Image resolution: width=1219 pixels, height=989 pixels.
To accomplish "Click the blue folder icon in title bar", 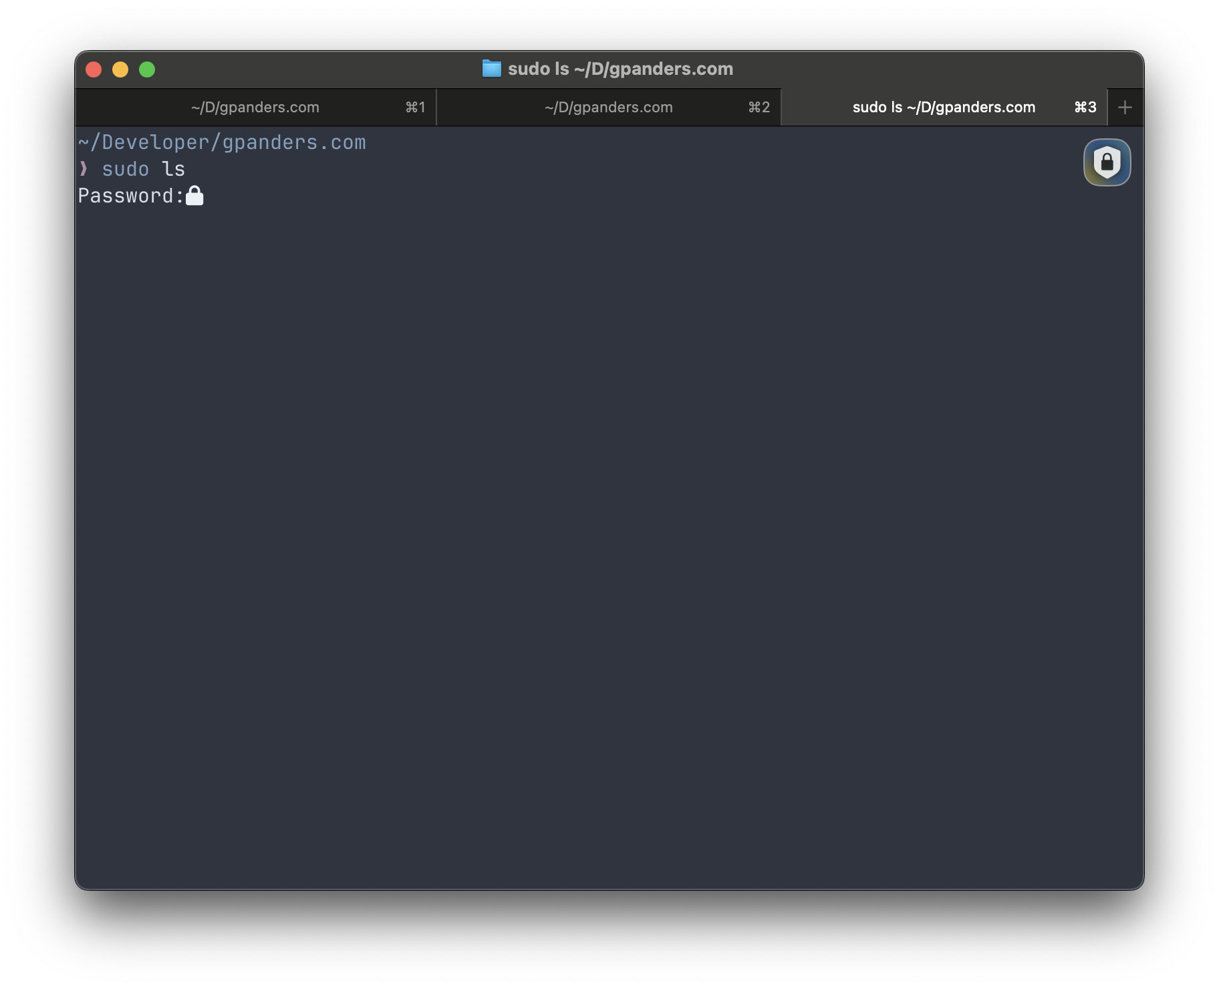I will pos(491,69).
